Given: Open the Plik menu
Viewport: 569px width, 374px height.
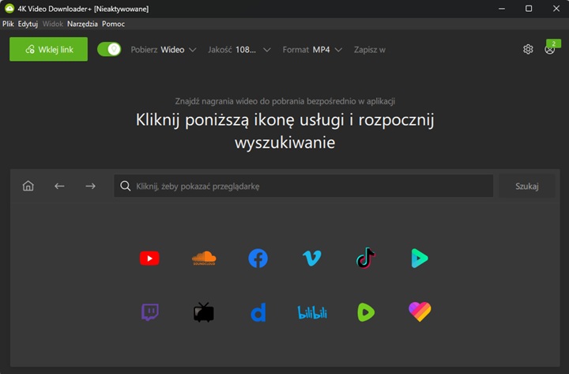Looking at the screenshot, I should point(9,24).
